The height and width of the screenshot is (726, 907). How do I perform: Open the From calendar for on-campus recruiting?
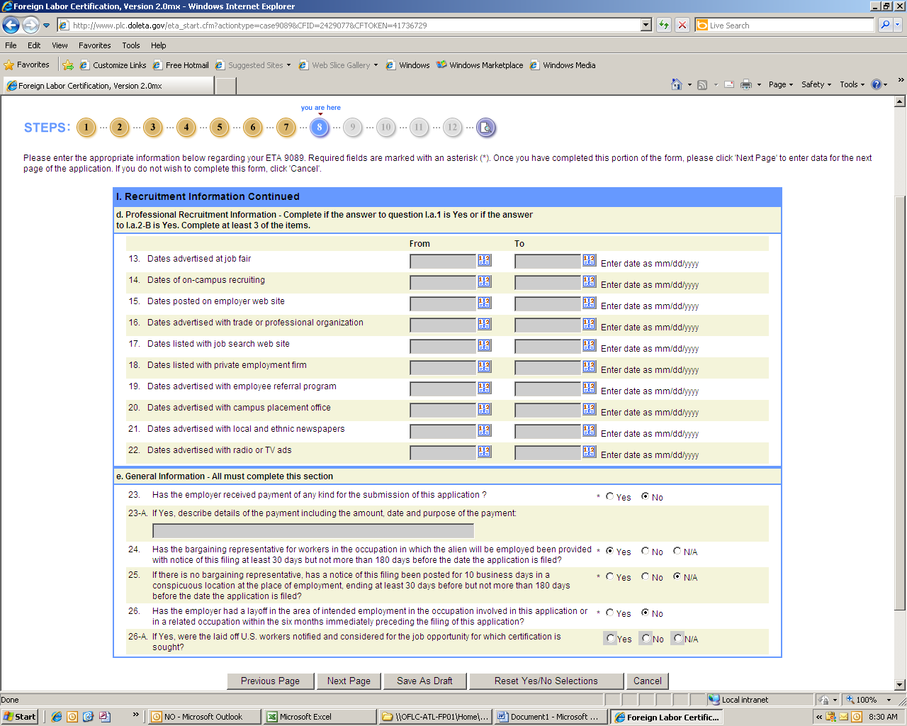485,281
